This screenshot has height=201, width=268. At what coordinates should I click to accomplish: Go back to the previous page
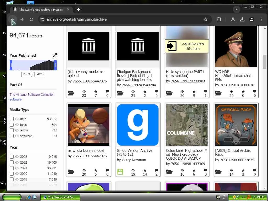tap(13, 19)
